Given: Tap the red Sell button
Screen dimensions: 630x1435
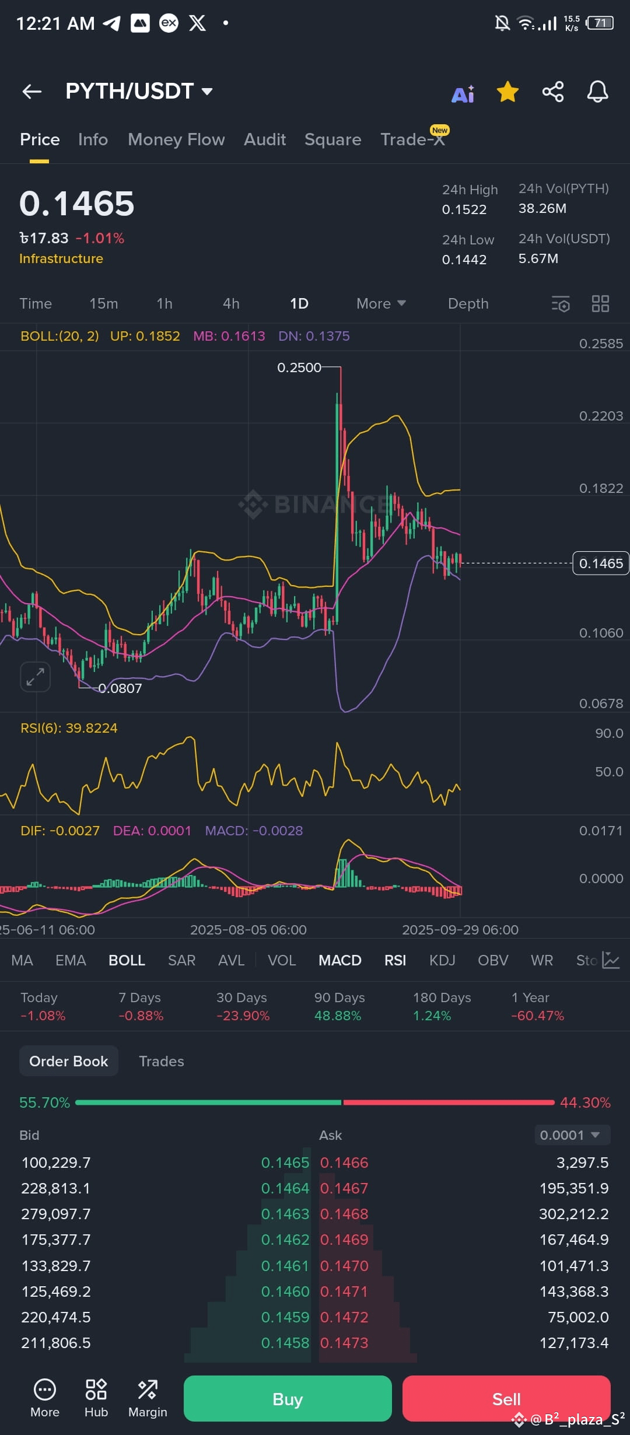Looking at the screenshot, I should click(x=506, y=1398).
